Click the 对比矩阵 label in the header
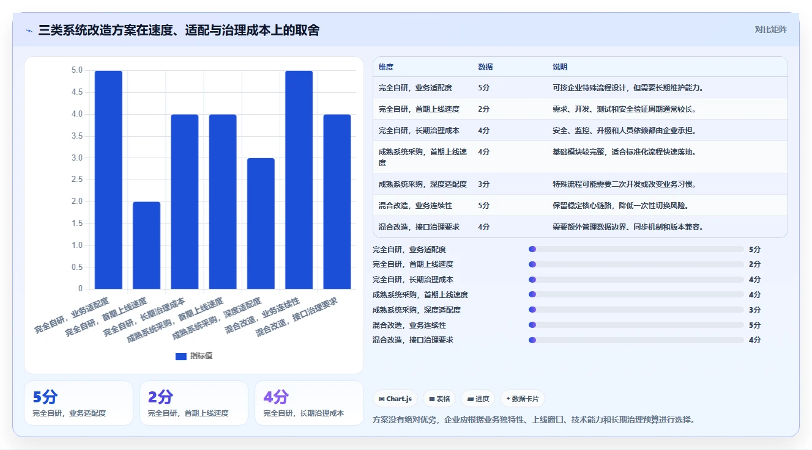 pos(770,29)
